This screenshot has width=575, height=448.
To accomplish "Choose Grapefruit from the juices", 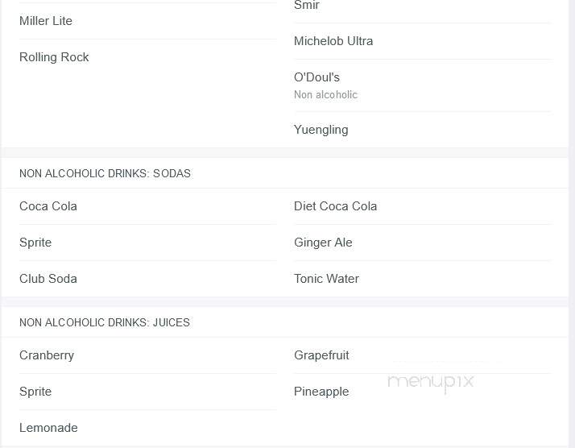I will pos(321,355).
